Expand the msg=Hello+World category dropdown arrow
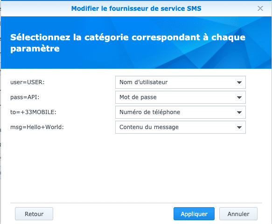Image resolution: width=272 pixels, height=224 pixels. click(x=239, y=127)
